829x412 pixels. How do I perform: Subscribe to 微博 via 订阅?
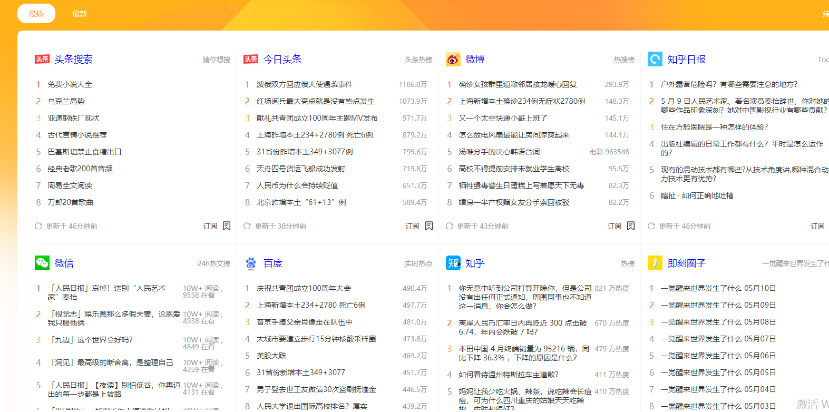point(614,226)
